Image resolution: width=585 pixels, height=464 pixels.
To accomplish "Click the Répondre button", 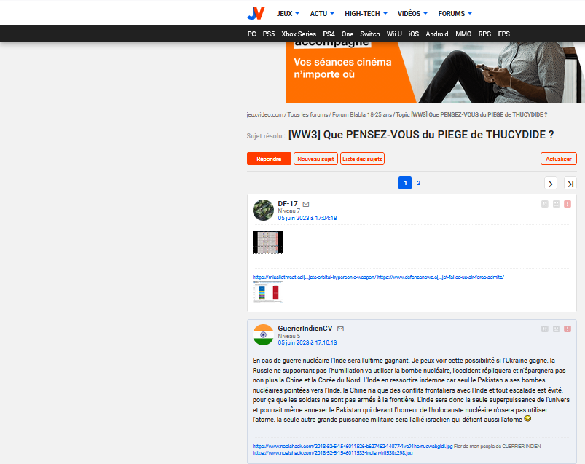I will [269, 159].
